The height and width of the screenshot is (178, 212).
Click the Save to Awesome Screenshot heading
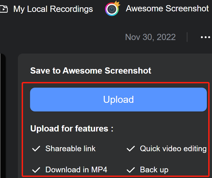click(91, 71)
